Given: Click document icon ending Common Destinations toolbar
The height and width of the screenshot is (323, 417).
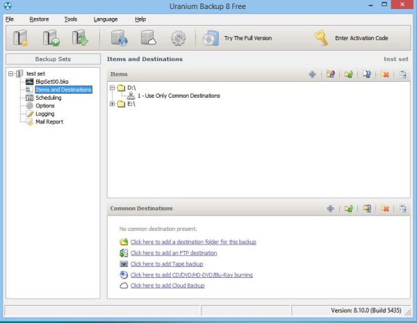Looking at the screenshot, I should point(403,209).
